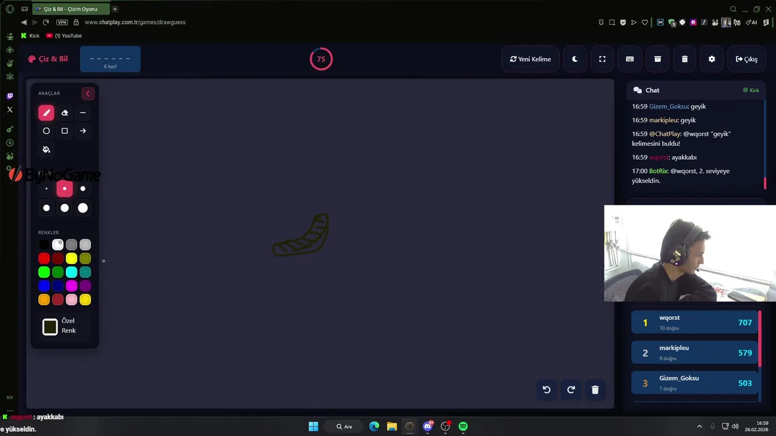Choose the largest brush size dot

point(83,208)
